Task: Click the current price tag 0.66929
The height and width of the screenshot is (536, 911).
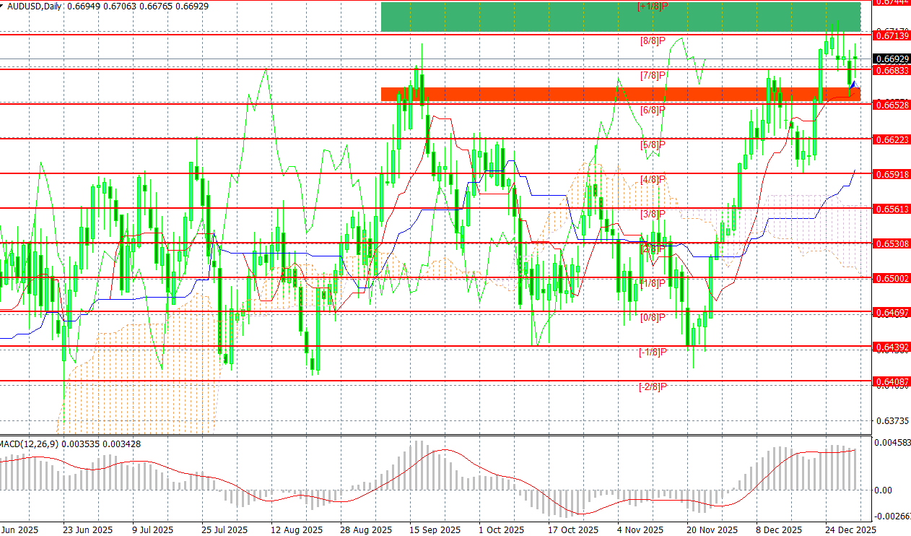Action: point(892,59)
